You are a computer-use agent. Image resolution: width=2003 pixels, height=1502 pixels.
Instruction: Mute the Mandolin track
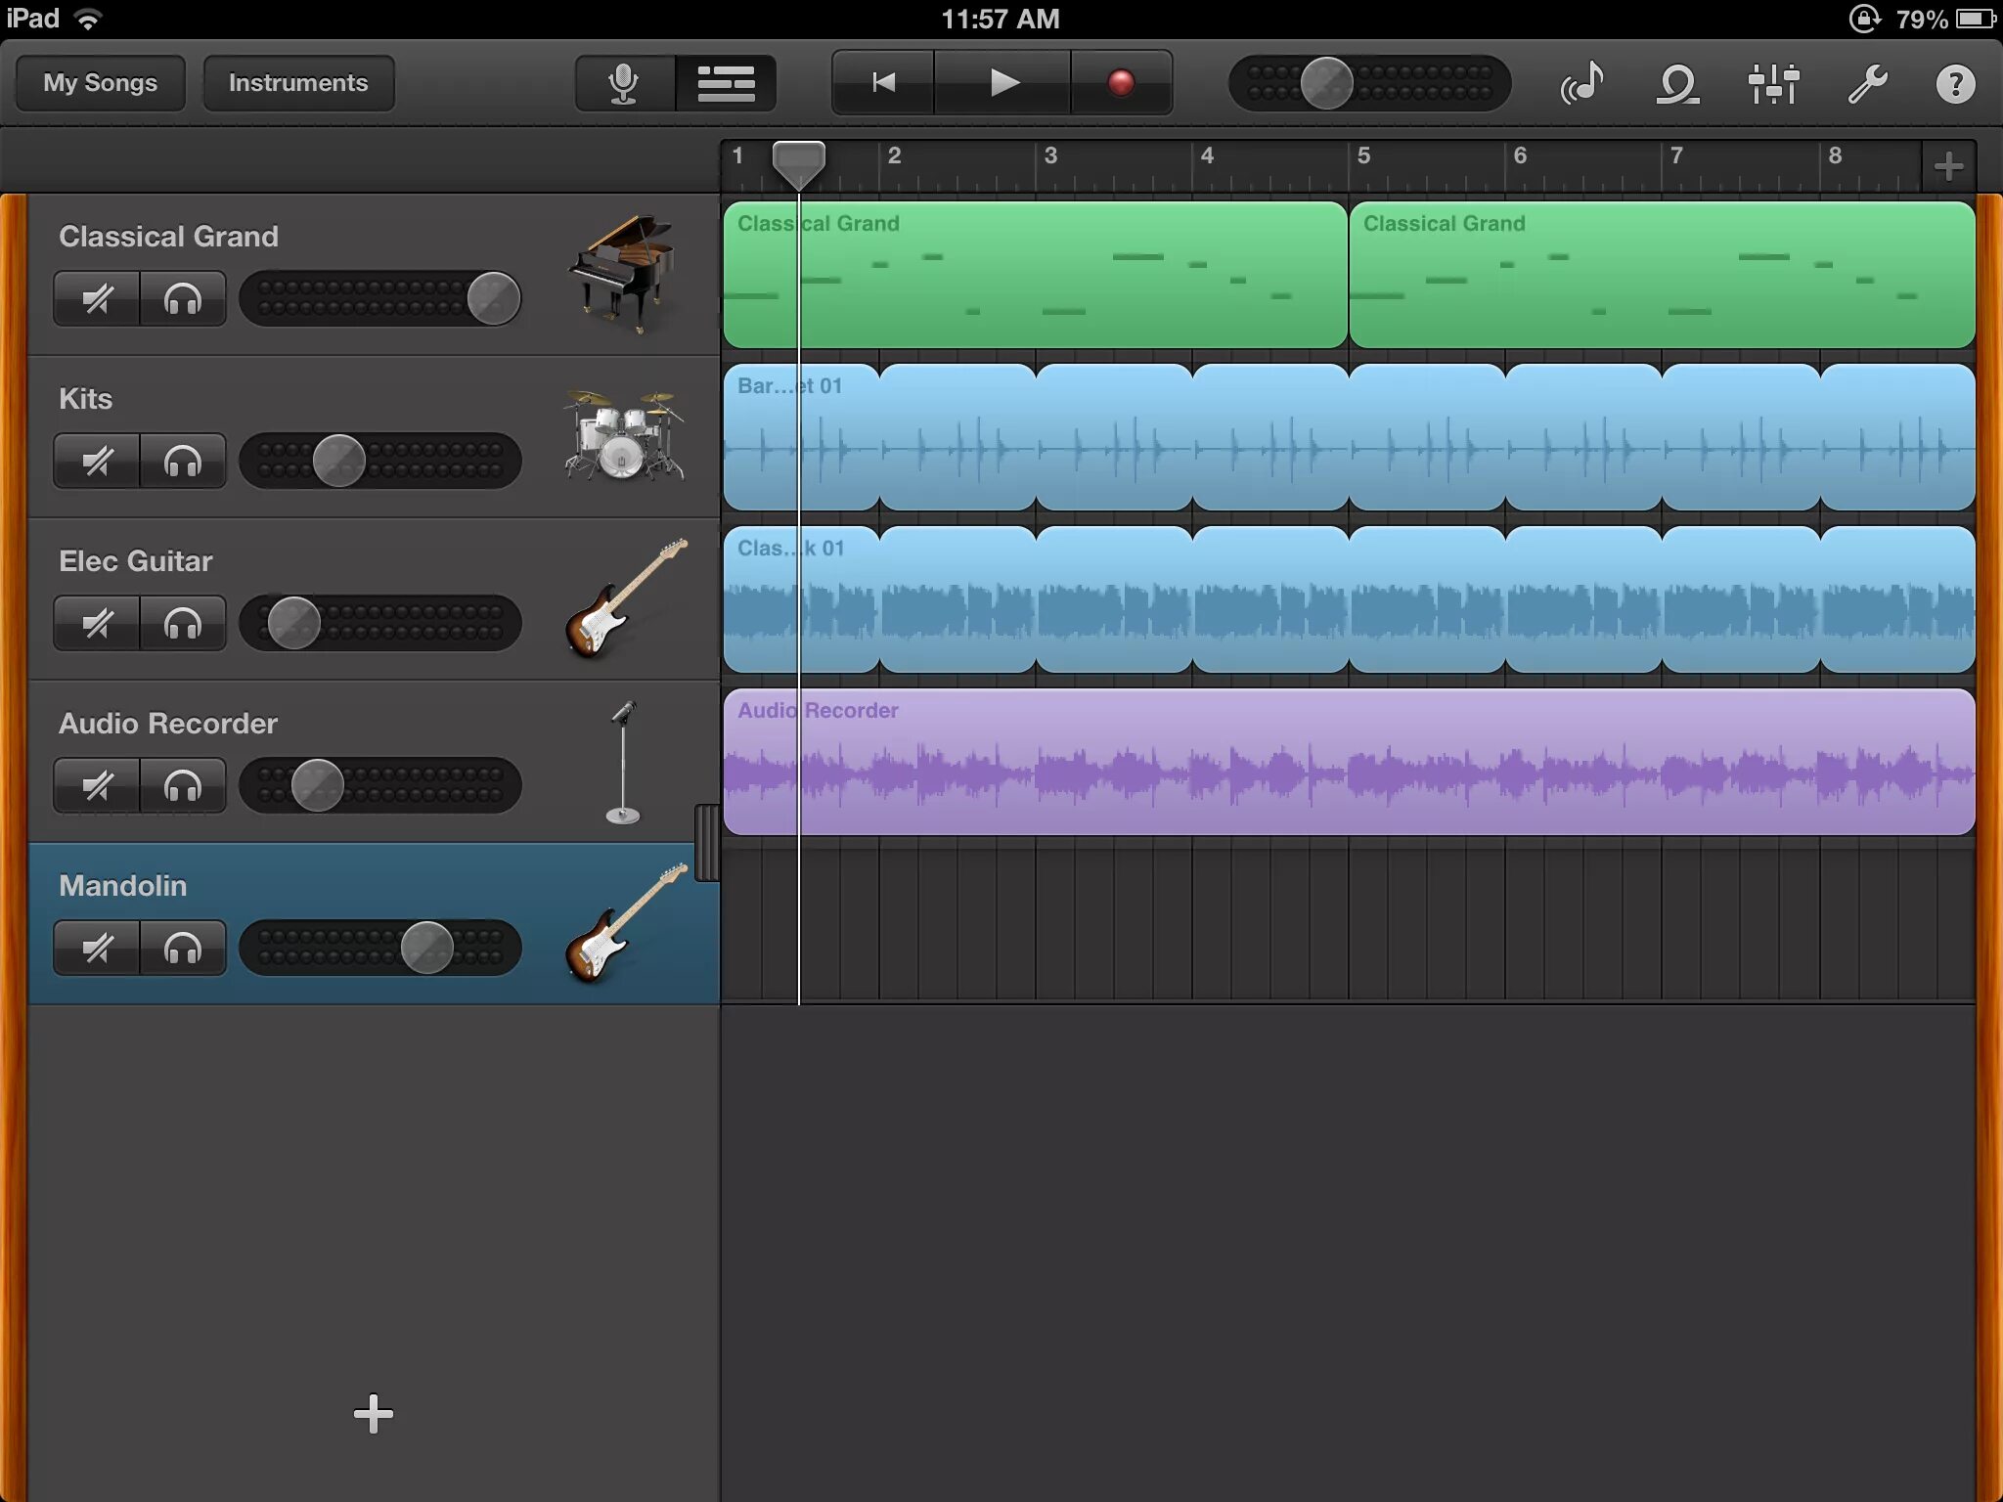97,948
